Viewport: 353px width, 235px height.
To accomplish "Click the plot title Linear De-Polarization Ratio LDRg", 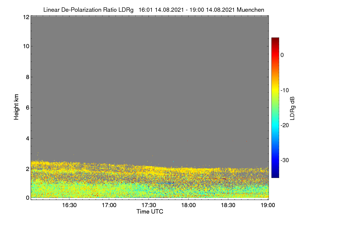I will coord(88,10).
